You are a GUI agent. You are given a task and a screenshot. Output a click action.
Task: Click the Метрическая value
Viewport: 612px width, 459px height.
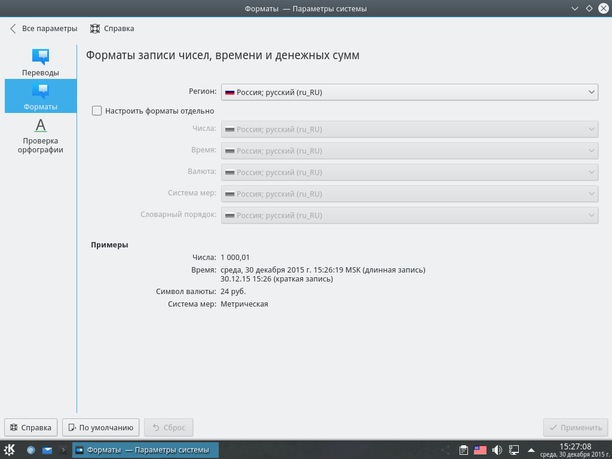(244, 304)
